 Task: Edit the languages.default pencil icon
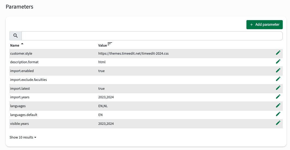pyautogui.click(x=278, y=114)
